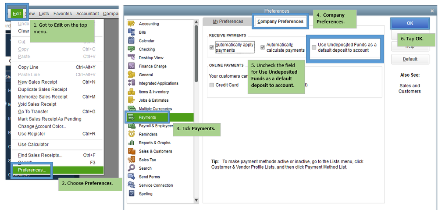Choose the Sales & Customers icon
This screenshot has height=210, width=438.
[131, 151]
